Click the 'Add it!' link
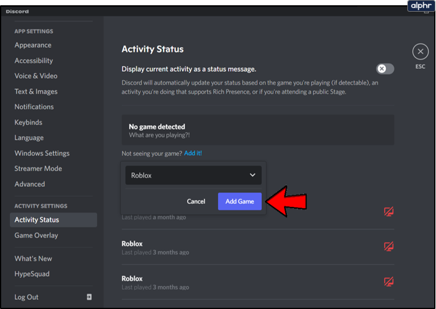The image size is (436, 309). pyautogui.click(x=193, y=153)
